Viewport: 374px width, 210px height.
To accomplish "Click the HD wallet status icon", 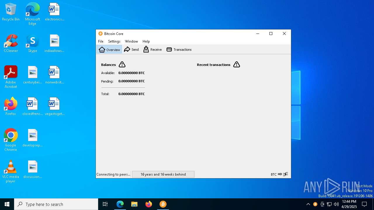I will (x=280, y=174).
